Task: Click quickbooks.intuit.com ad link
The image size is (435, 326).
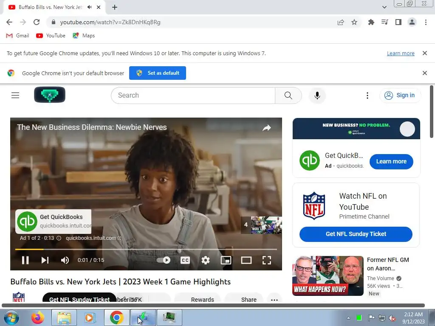Action: [93, 238]
